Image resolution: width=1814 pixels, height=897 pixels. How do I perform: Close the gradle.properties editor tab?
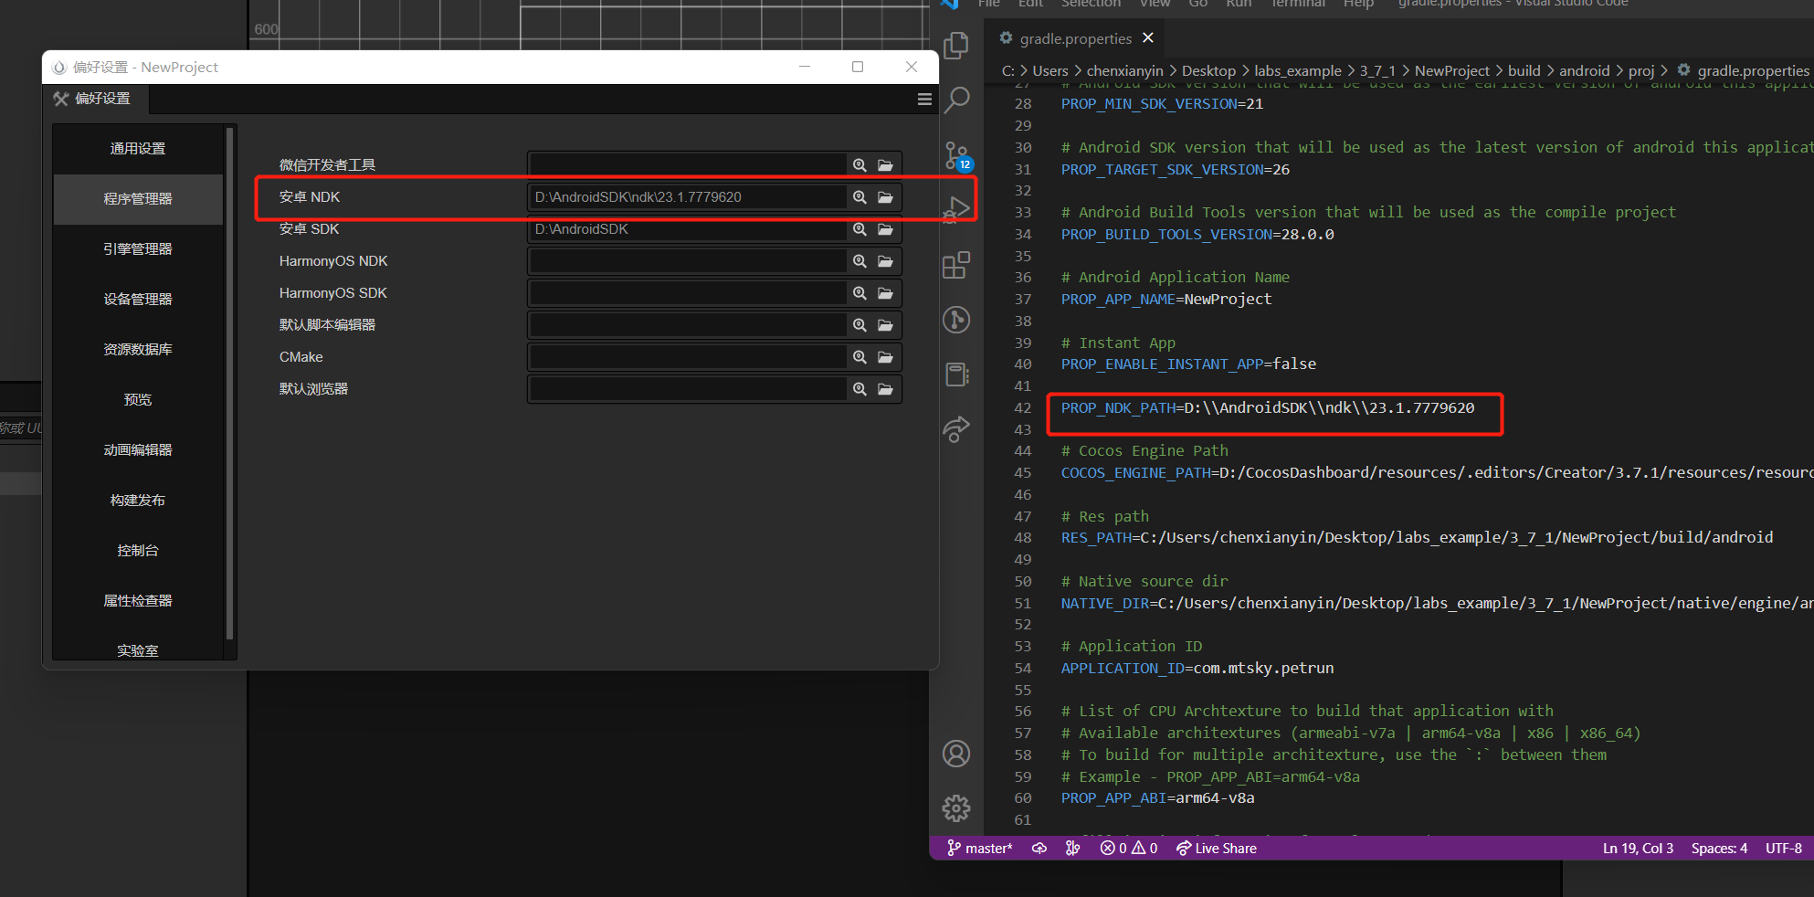coord(1148,37)
